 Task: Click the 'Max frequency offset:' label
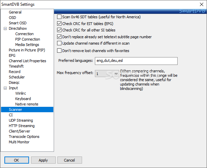point(75,73)
